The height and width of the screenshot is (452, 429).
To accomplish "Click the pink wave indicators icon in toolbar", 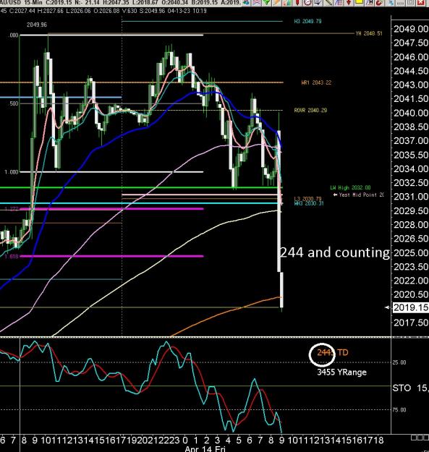I will (256, 3).
